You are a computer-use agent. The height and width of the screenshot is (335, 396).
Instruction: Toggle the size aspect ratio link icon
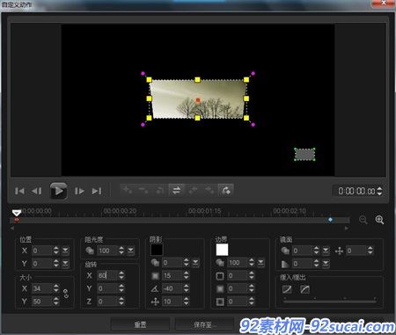66,294
